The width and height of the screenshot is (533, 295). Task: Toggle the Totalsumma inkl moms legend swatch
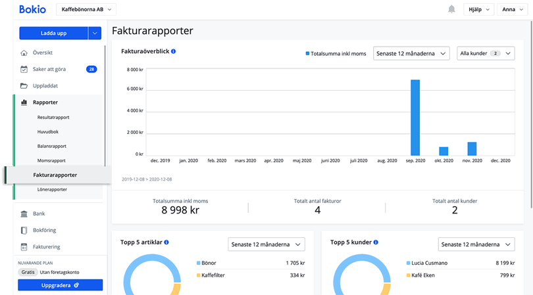(307, 53)
